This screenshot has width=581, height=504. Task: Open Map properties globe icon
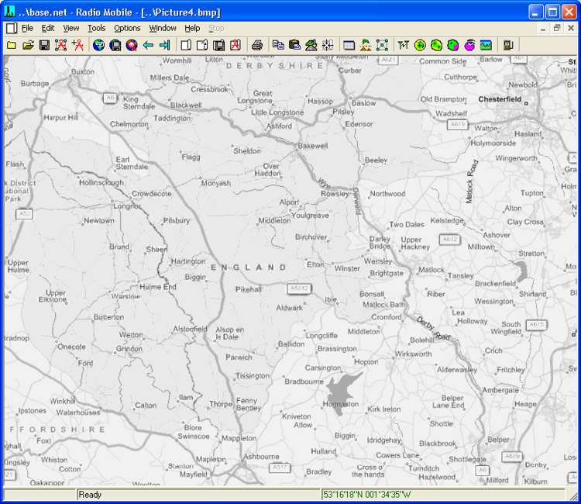click(98, 45)
